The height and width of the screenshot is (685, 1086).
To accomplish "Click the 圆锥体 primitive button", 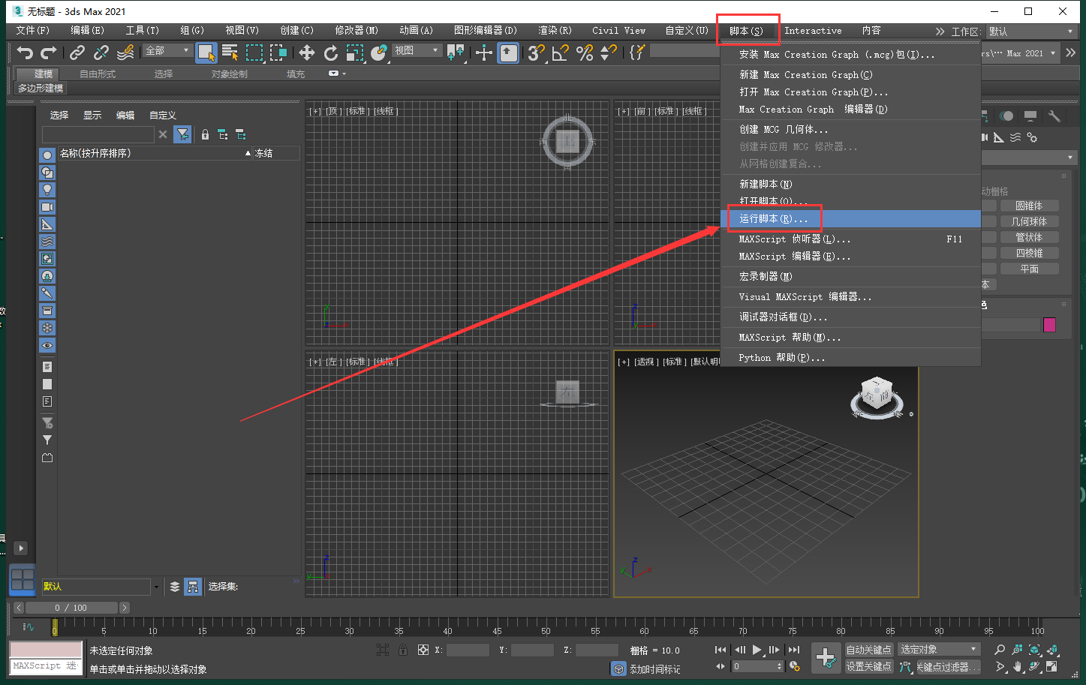I will click(1028, 206).
